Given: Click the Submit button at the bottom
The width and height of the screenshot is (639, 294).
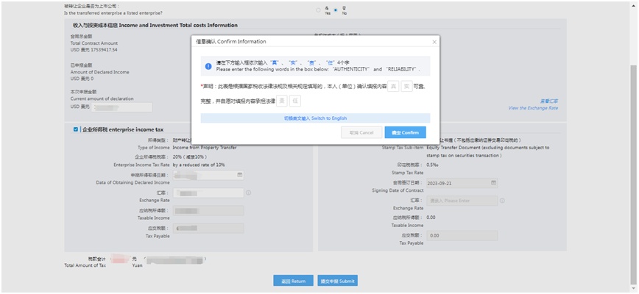Looking at the screenshot, I should point(337,281).
